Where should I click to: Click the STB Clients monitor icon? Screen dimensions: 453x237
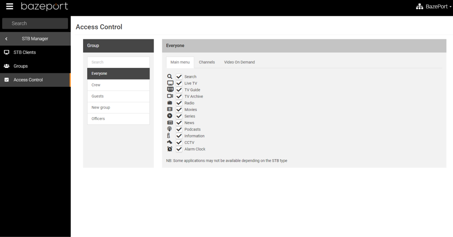tap(6, 52)
